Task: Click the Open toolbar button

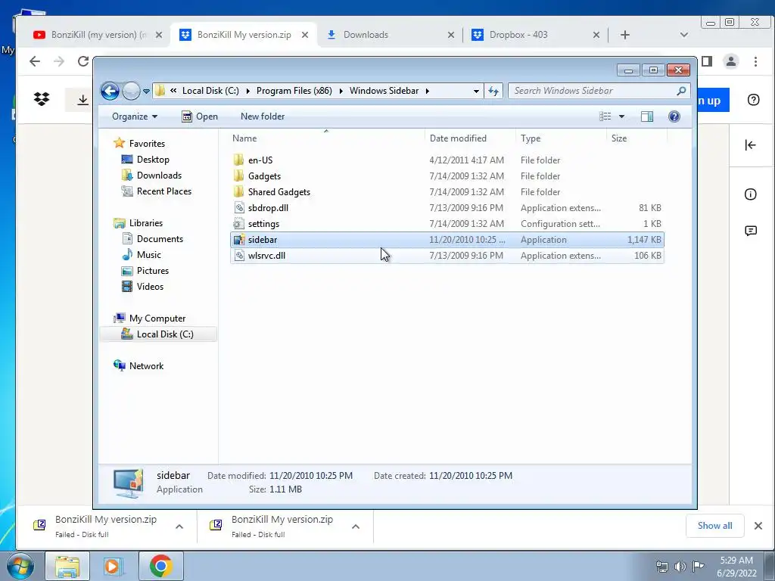Action: [200, 117]
